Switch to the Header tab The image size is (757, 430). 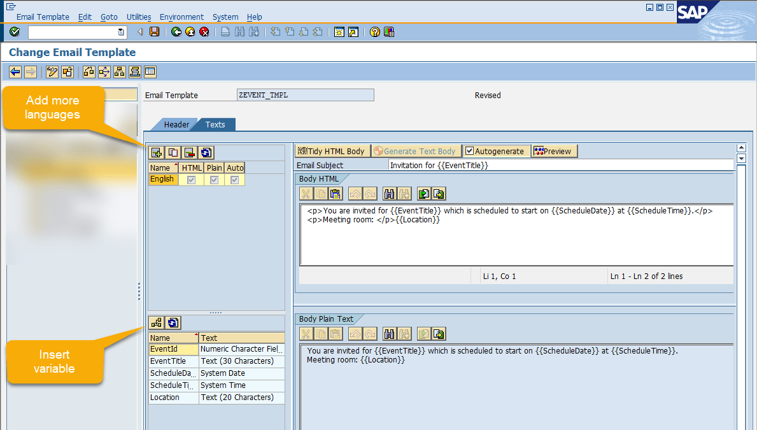pyautogui.click(x=177, y=125)
